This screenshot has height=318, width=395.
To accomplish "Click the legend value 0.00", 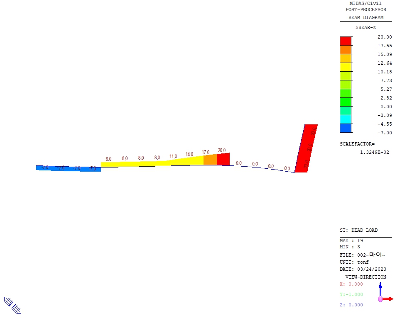I will (x=386, y=107).
